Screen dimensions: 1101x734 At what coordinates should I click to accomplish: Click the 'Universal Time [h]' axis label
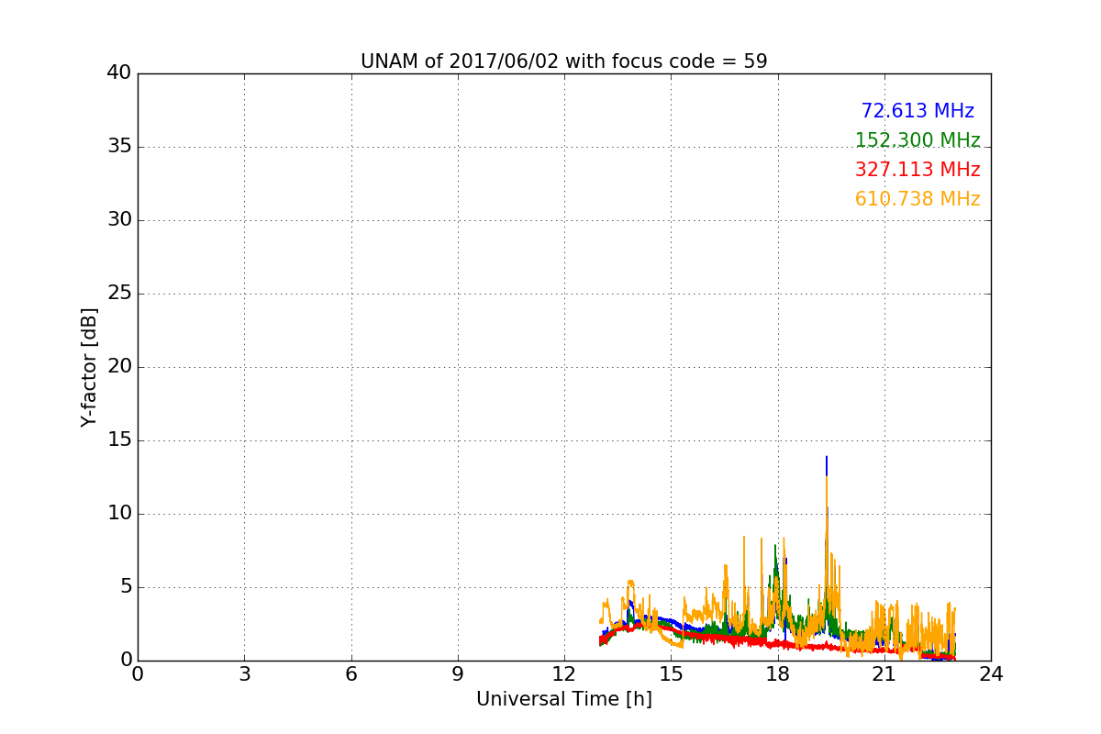pos(563,699)
